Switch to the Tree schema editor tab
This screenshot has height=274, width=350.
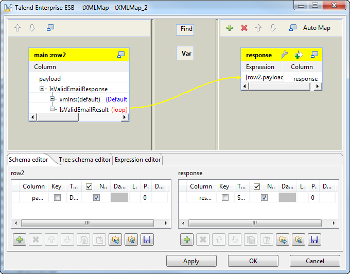[84, 160]
